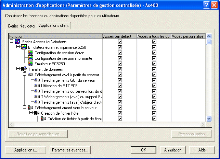Click the Accès personnalisé column header

point(188,36)
